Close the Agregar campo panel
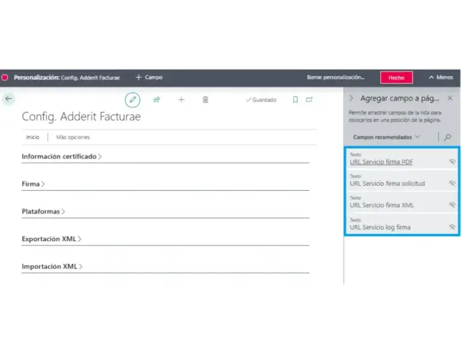 click(x=450, y=98)
